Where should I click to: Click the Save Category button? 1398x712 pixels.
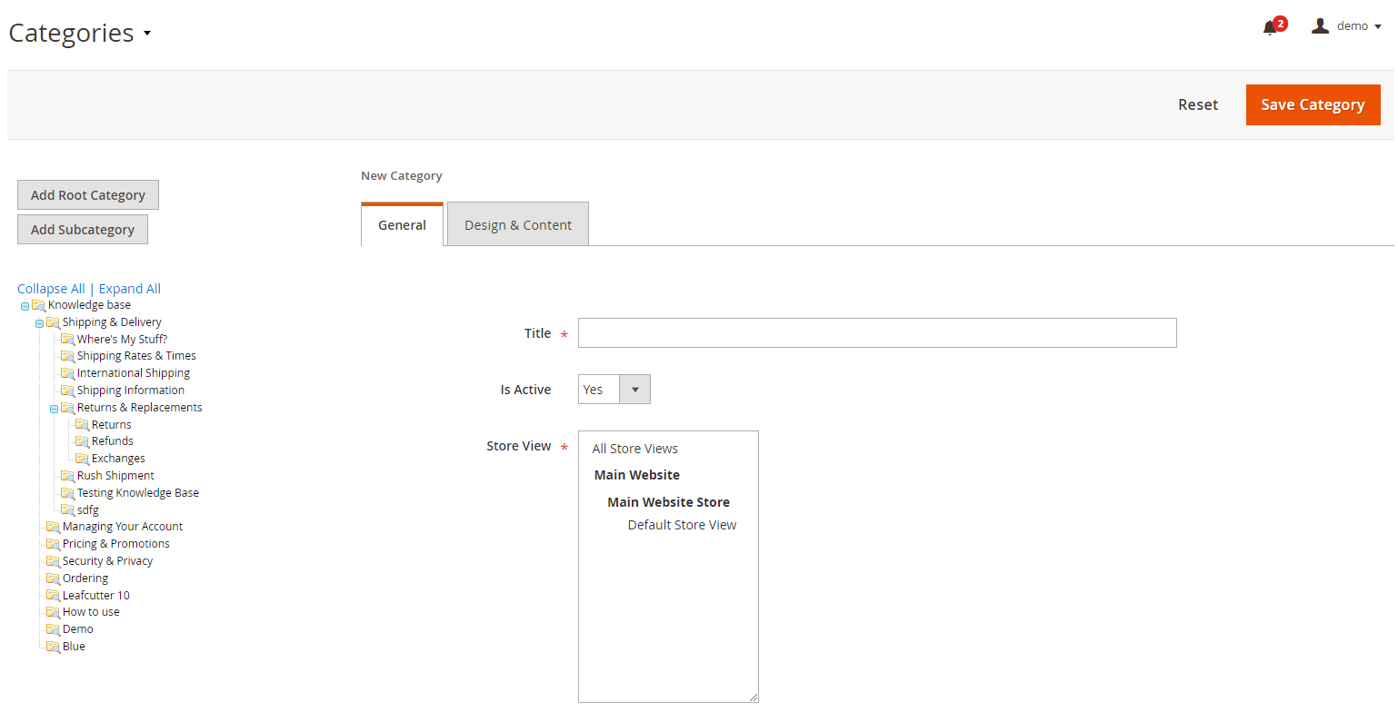tap(1313, 104)
